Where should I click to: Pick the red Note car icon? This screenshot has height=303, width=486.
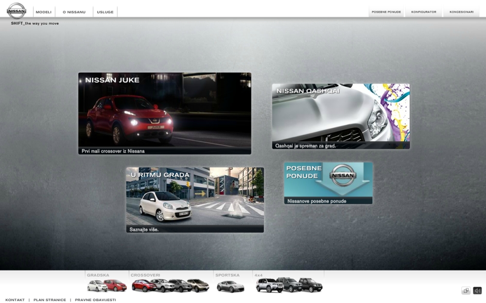click(x=116, y=286)
